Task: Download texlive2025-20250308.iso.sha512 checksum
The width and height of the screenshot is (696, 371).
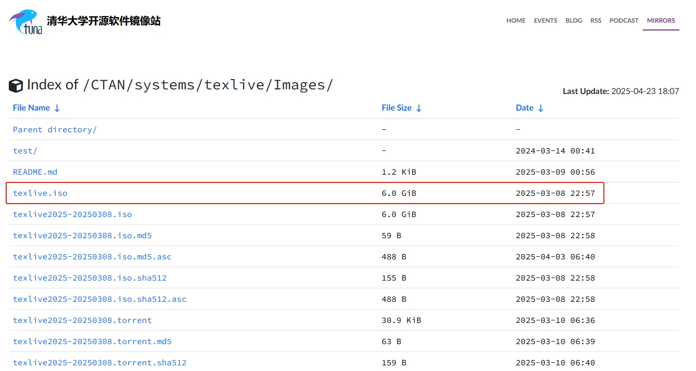Action: tap(90, 278)
